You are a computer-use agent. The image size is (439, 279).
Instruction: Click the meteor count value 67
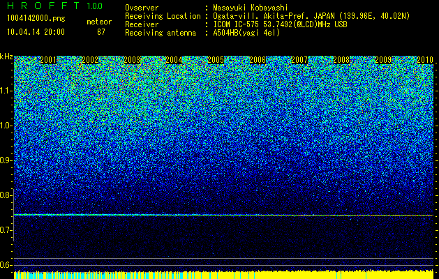coord(101,32)
